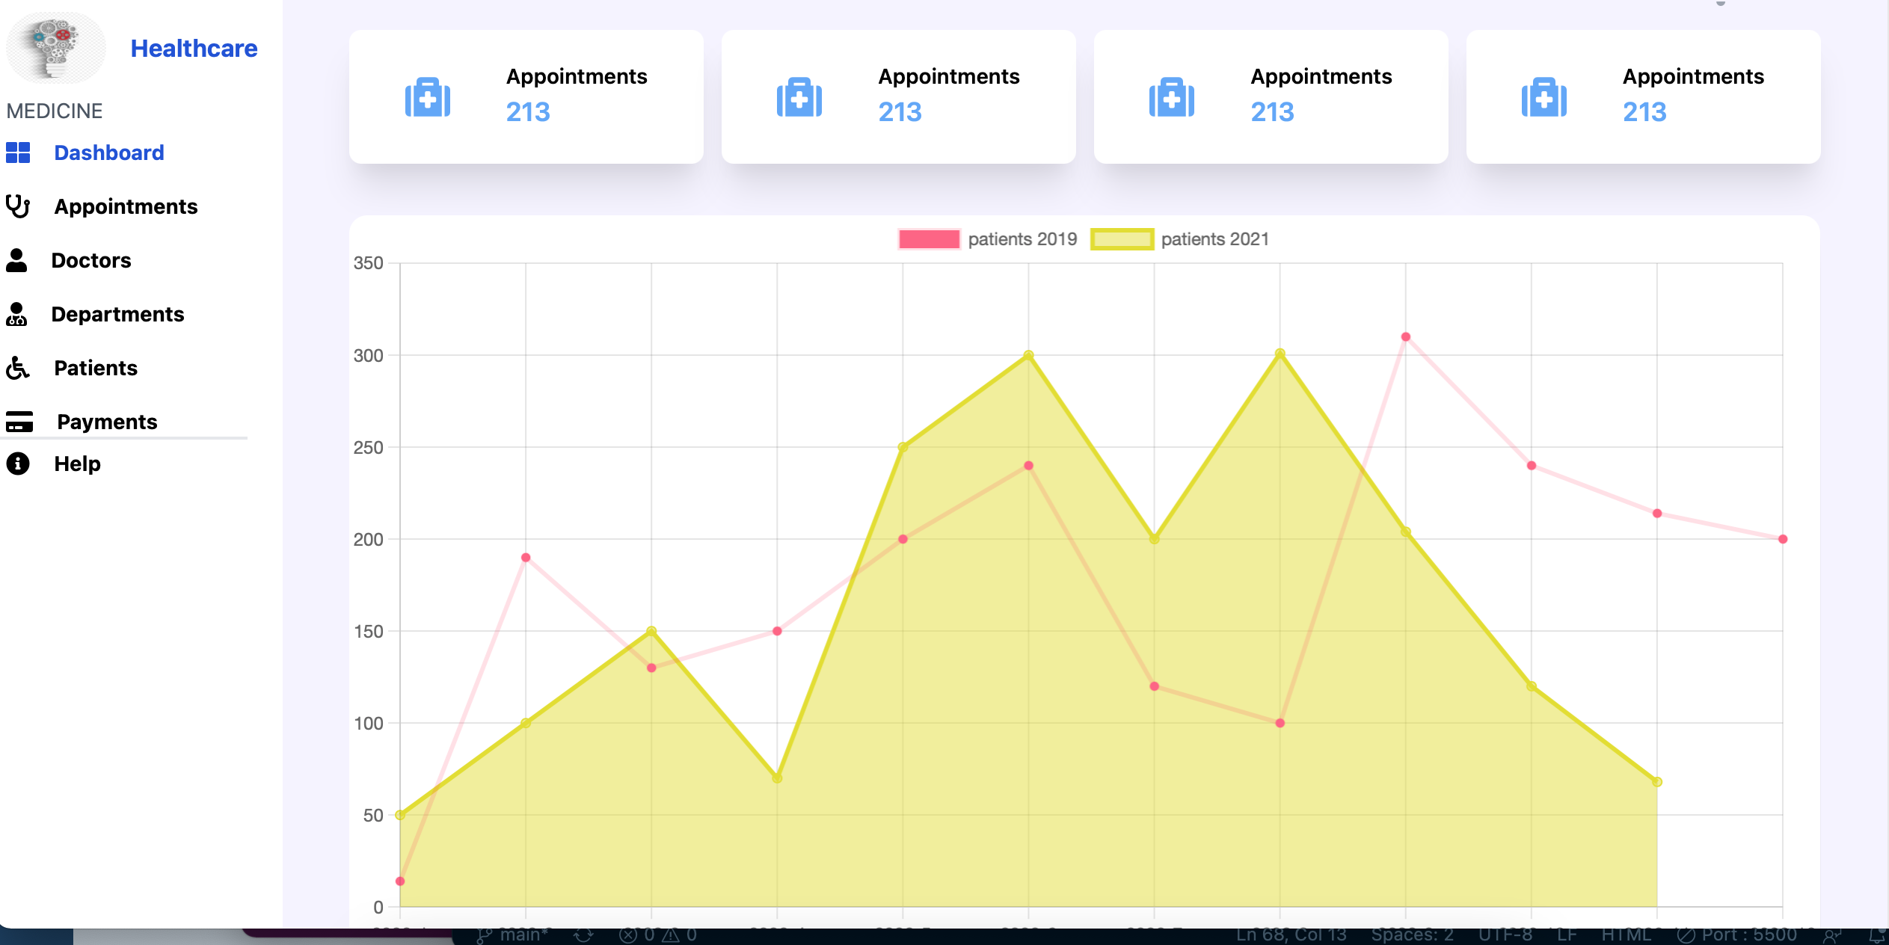This screenshot has height=945, width=1889.
Task: Go to the Patients page link
Action: click(96, 368)
